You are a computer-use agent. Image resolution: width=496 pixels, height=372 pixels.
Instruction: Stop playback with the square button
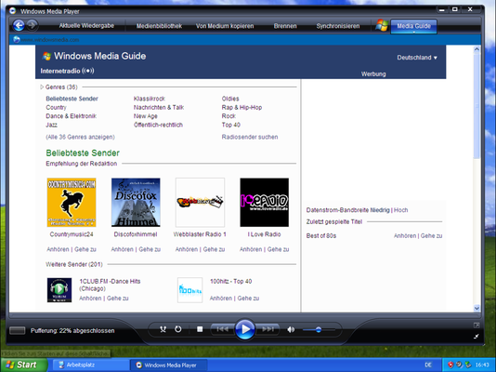(200, 329)
